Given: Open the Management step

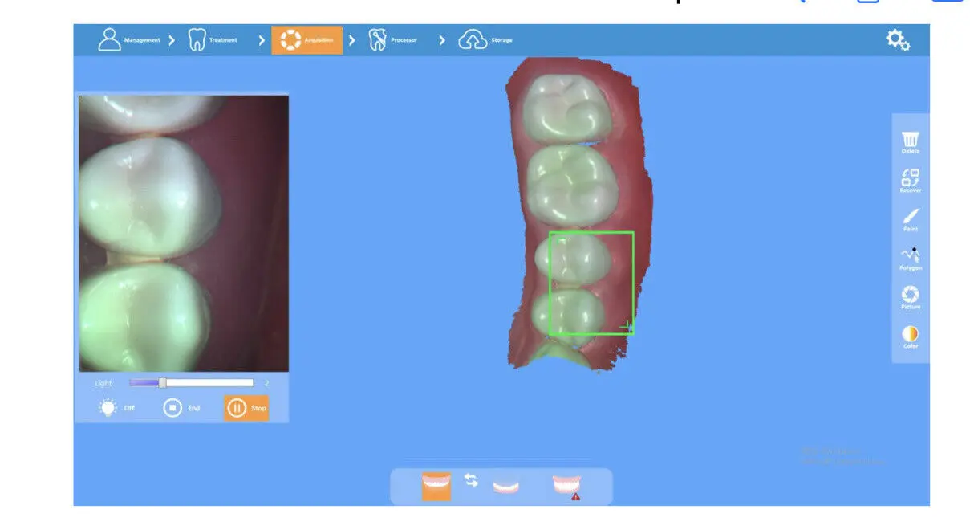Looking at the screenshot, I should (129, 39).
